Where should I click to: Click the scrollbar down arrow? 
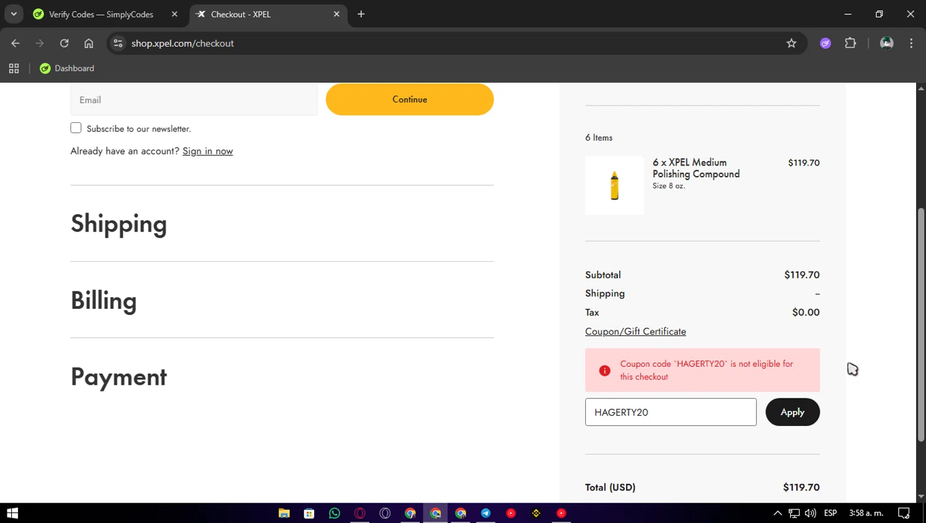pos(921,496)
